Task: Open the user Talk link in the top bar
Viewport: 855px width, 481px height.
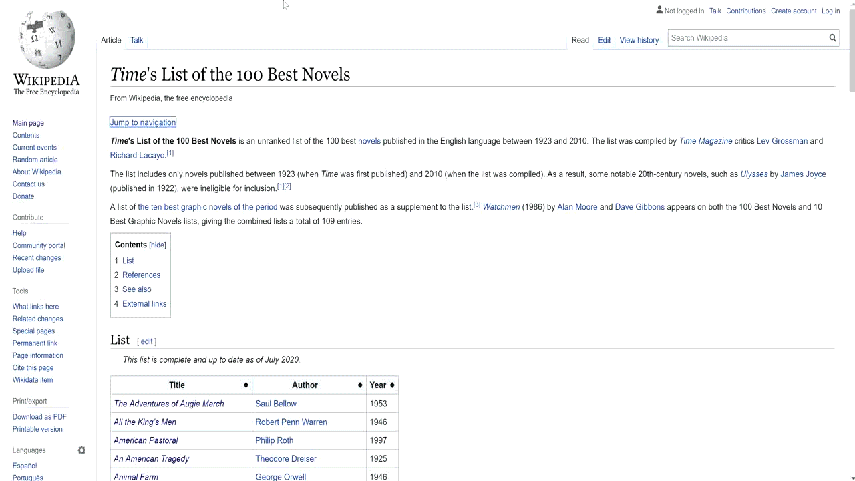Action: pos(715,11)
